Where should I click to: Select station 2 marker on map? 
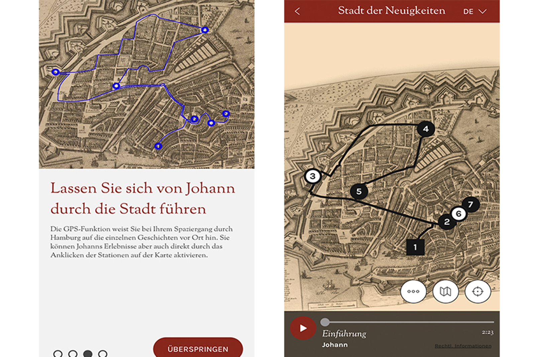point(447,222)
